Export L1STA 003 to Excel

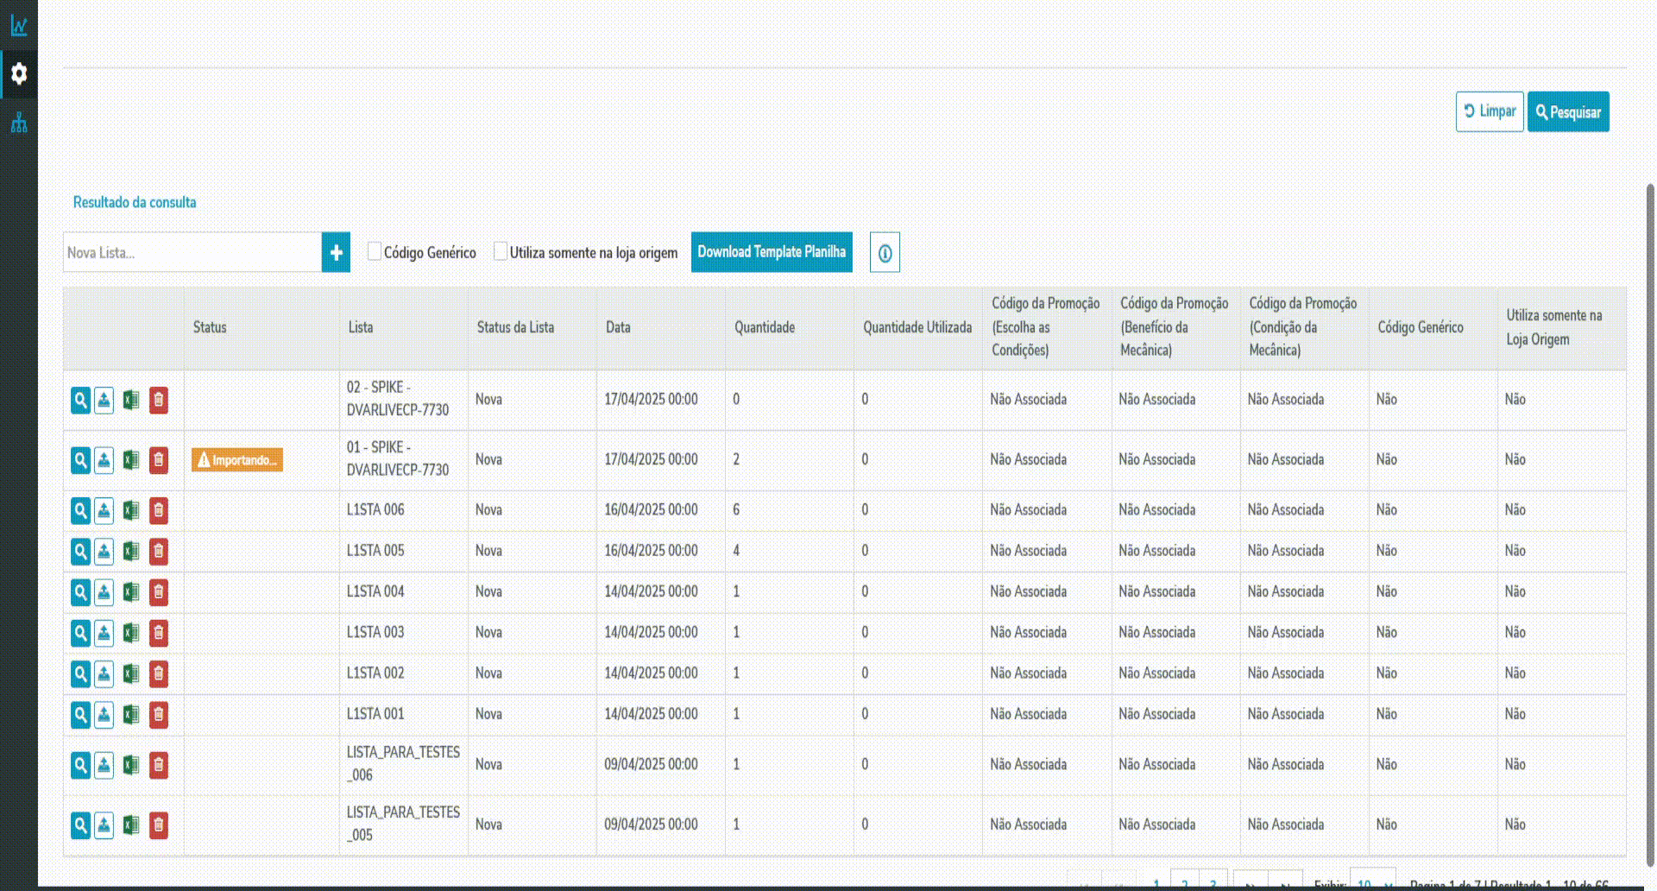coord(131,634)
